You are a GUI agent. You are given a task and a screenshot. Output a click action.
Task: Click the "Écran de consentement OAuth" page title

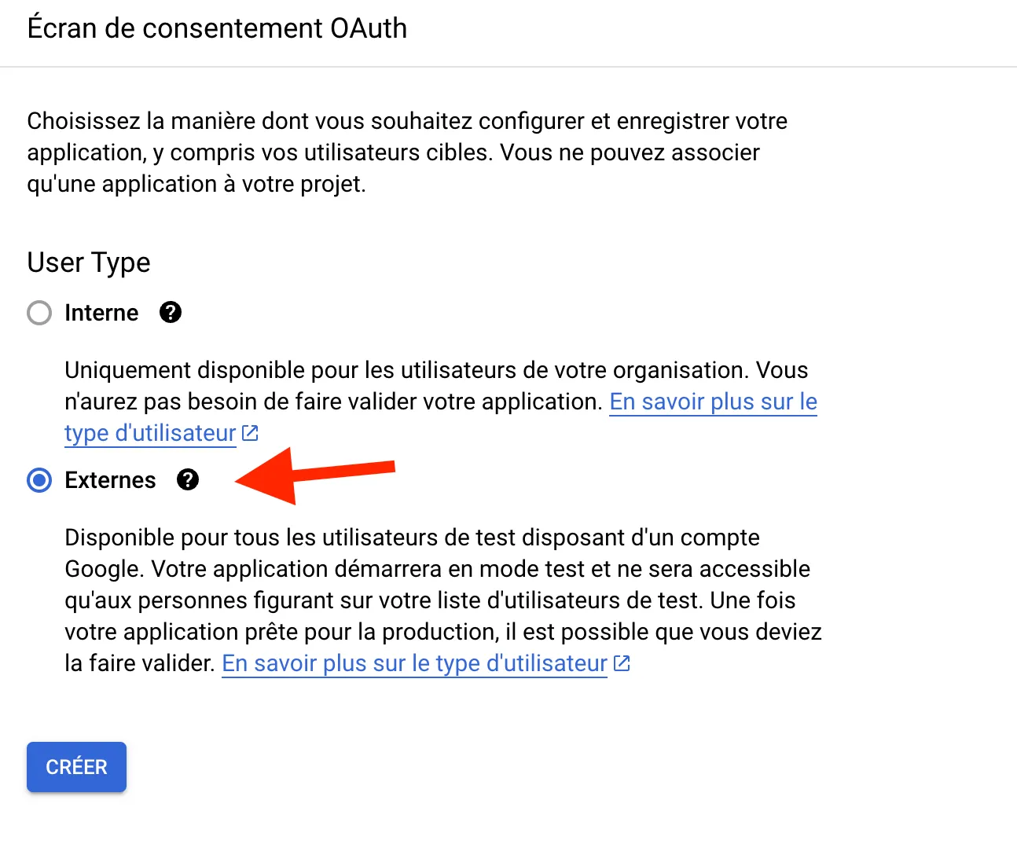[x=218, y=28]
